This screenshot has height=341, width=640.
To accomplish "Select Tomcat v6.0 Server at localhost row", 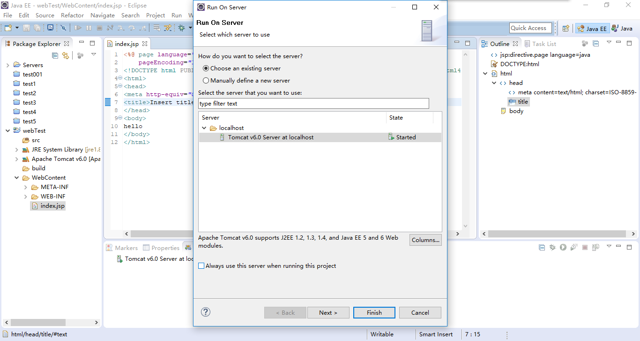I will [x=320, y=137].
